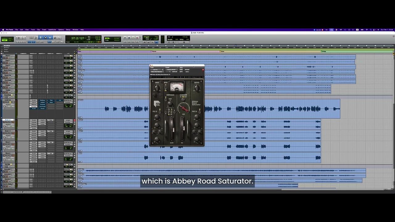Open Waves preset menu 'A: My Default Preset'
The width and height of the screenshot is (395, 222).
[169, 77]
